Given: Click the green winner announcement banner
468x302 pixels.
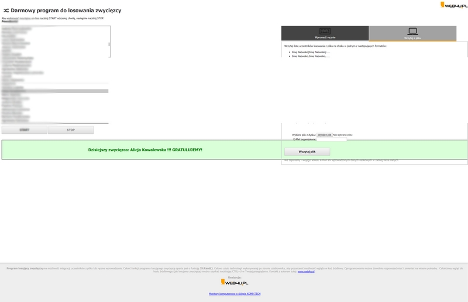Looking at the screenshot, I should click(145, 150).
